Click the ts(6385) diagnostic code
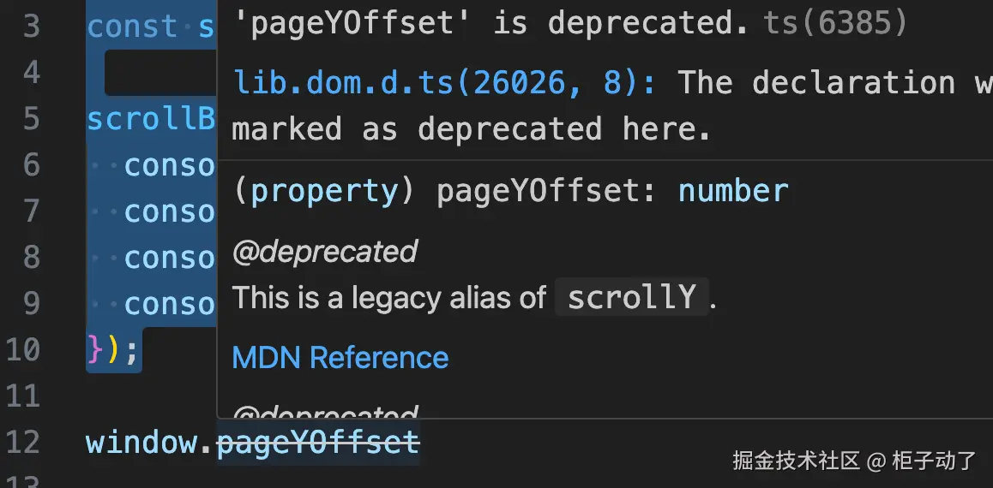The image size is (993, 488). (x=835, y=23)
